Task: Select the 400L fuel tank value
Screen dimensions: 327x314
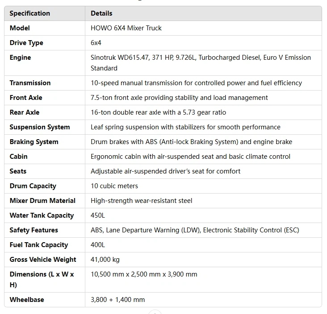Action: 98,245
